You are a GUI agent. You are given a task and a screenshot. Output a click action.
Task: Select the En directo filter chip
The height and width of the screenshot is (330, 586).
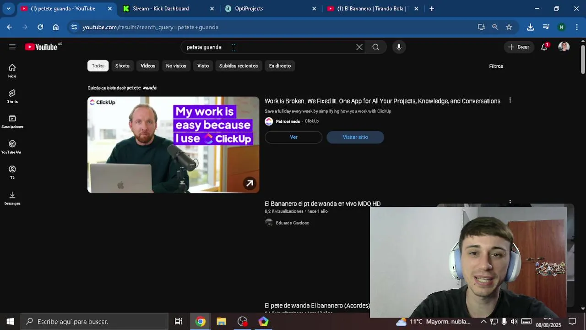click(x=280, y=66)
